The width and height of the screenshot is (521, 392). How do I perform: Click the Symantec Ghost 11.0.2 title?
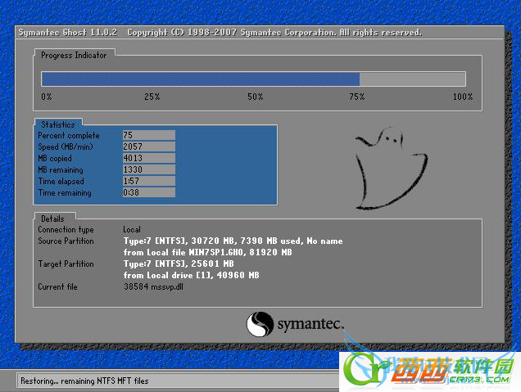coord(68,32)
